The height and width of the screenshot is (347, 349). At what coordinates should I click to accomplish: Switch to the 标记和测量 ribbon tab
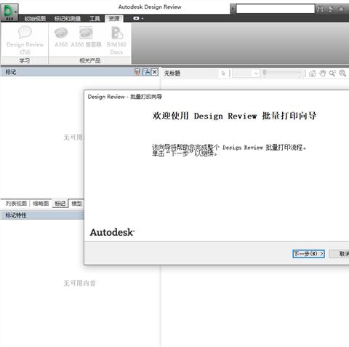pos(68,18)
